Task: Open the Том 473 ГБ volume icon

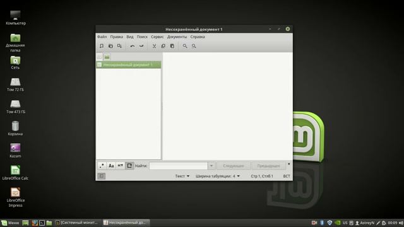Action: (15, 107)
